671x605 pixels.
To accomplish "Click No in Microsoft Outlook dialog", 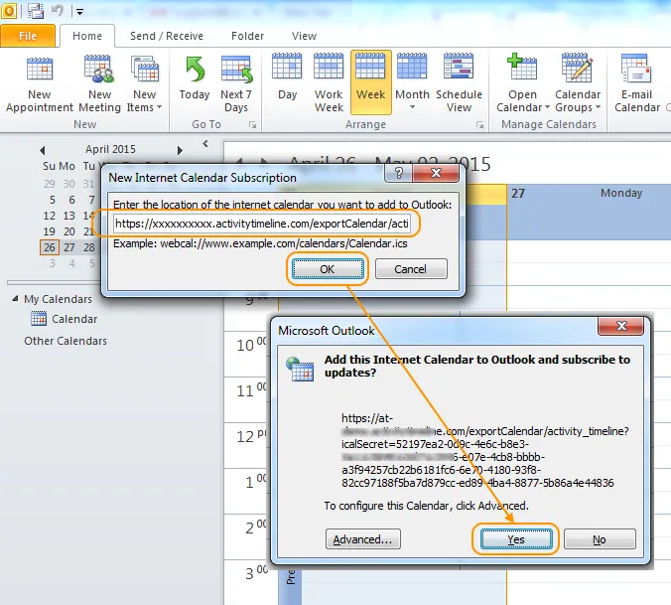I will click(600, 539).
